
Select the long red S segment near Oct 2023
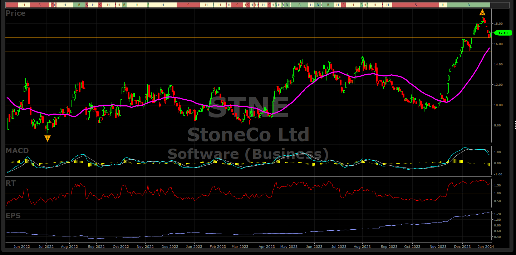(x=415, y=5)
